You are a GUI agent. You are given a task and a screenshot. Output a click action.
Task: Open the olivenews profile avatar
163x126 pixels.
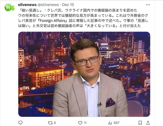tap(10, 7)
